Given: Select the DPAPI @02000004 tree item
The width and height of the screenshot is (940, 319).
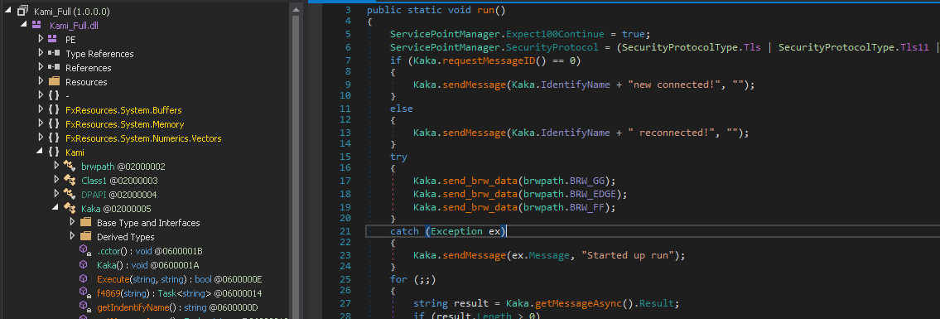Looking at the screenshot, I should pos(119,194).
